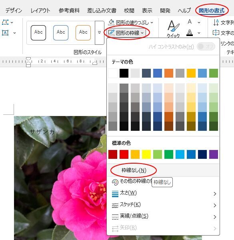Click the Text Outline underlined A icon
Viewport: 234px width, 240px height.
190,32
